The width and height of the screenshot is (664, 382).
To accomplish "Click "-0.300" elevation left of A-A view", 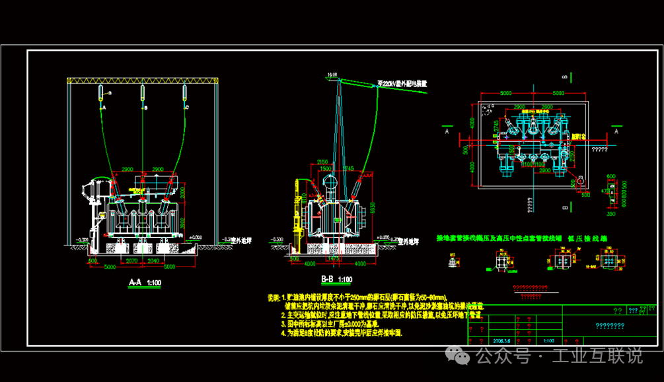I will (x=82, y=240).
